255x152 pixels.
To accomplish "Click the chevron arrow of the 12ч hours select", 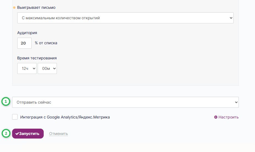I will point(34,68).
